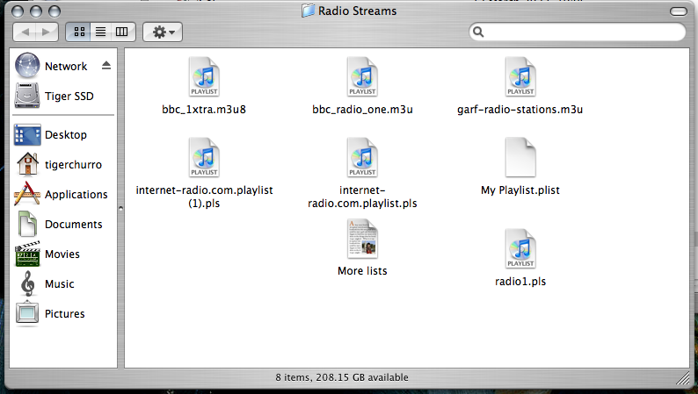Click the radio1.pls file name

[520, 281]
